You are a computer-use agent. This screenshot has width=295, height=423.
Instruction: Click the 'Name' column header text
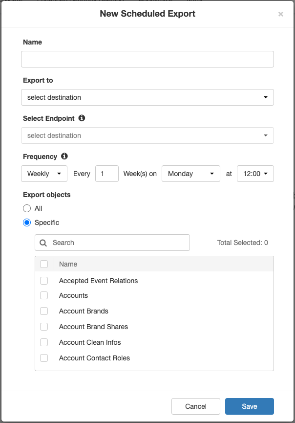pos(68,264)
